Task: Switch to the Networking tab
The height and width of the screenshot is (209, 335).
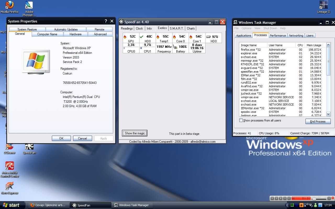Action: pyautogui.click(x=296, y=36)
